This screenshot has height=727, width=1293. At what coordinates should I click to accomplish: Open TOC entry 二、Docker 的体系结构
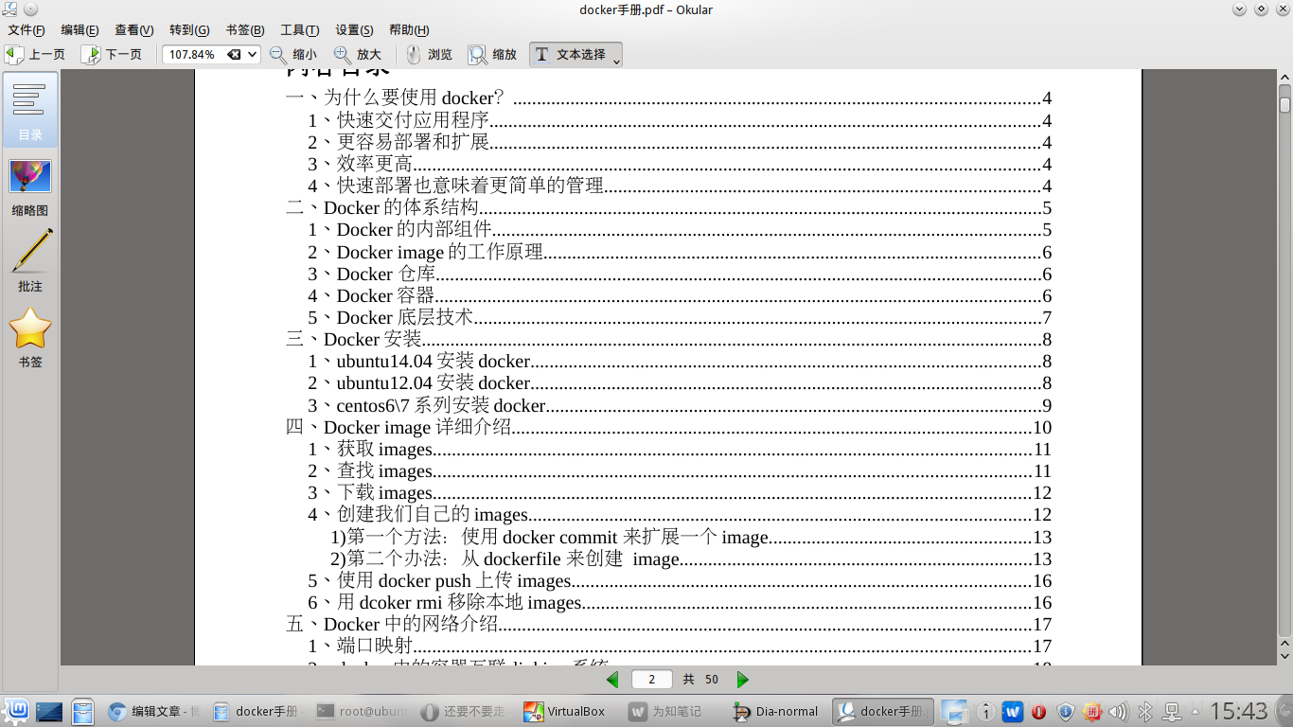tap(668, 208)
